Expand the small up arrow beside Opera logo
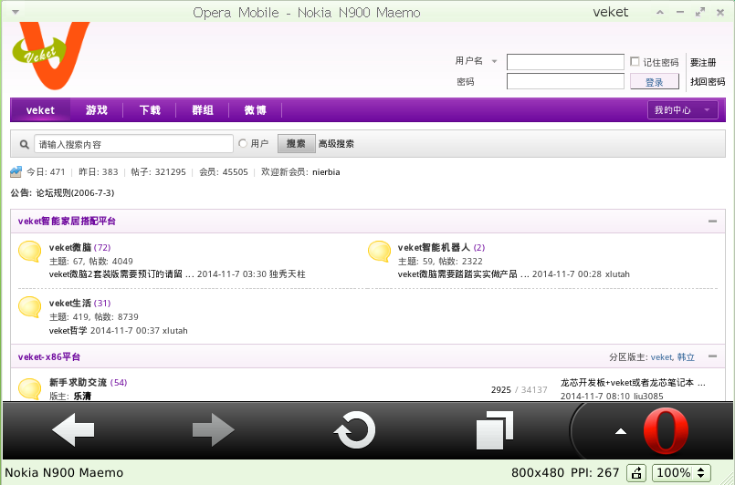 point(621,431)
